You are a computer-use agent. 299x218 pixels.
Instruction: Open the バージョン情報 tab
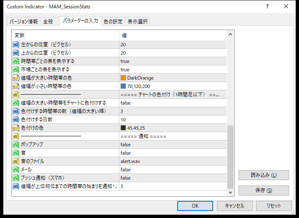[24, 22]
